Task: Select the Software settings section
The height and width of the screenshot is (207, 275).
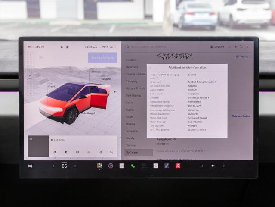Action: [139, 152]
